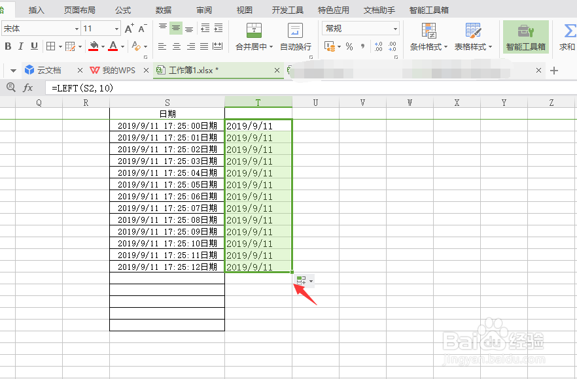Click the draw border icon

point(70,46)
